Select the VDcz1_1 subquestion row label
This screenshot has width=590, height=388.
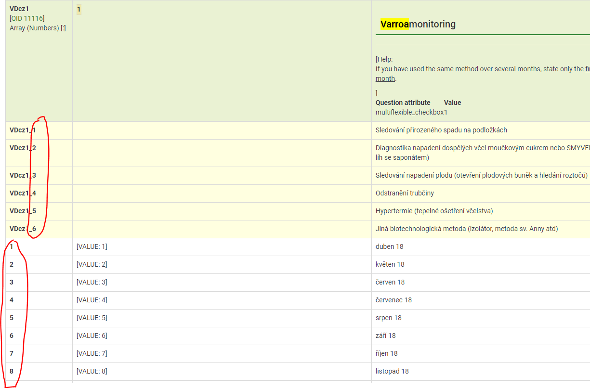[x=23, y=130]
